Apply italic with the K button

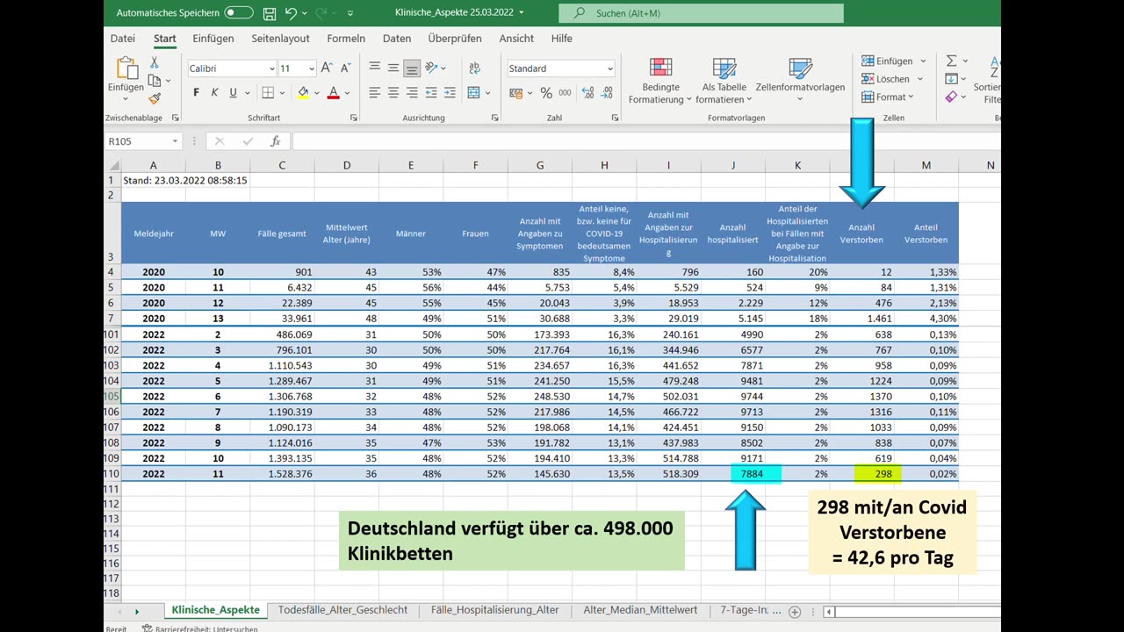(214, 93)
